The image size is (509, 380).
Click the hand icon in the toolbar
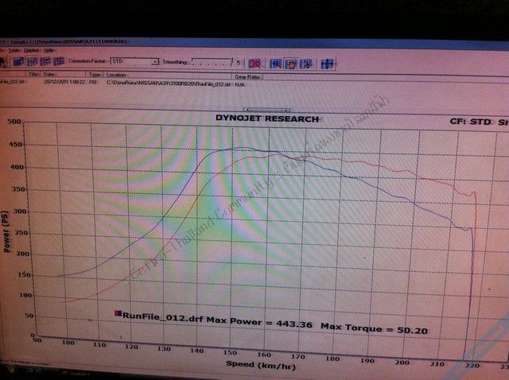tap(289, 63)
